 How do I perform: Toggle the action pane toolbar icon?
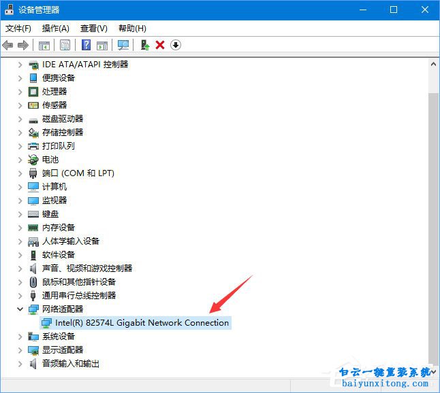point(102,45)
